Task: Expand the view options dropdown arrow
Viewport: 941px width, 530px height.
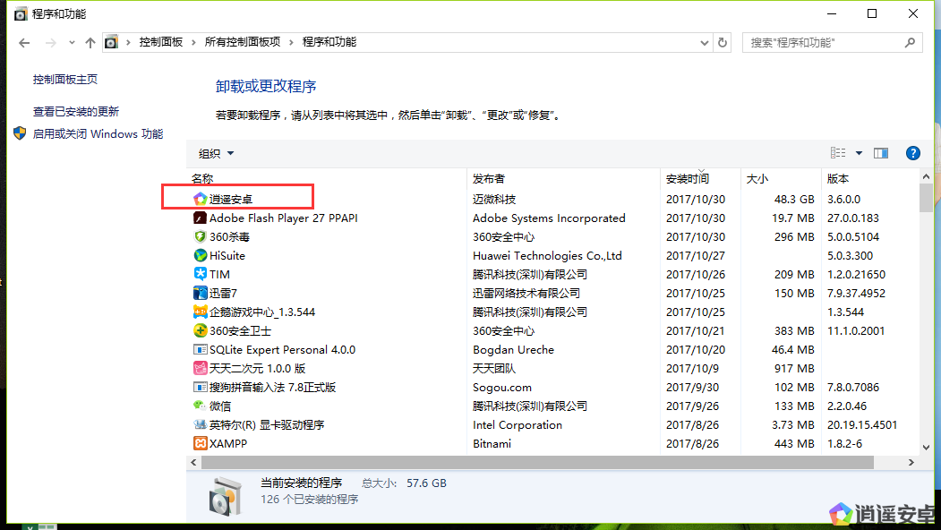Action: pos(860,153)
